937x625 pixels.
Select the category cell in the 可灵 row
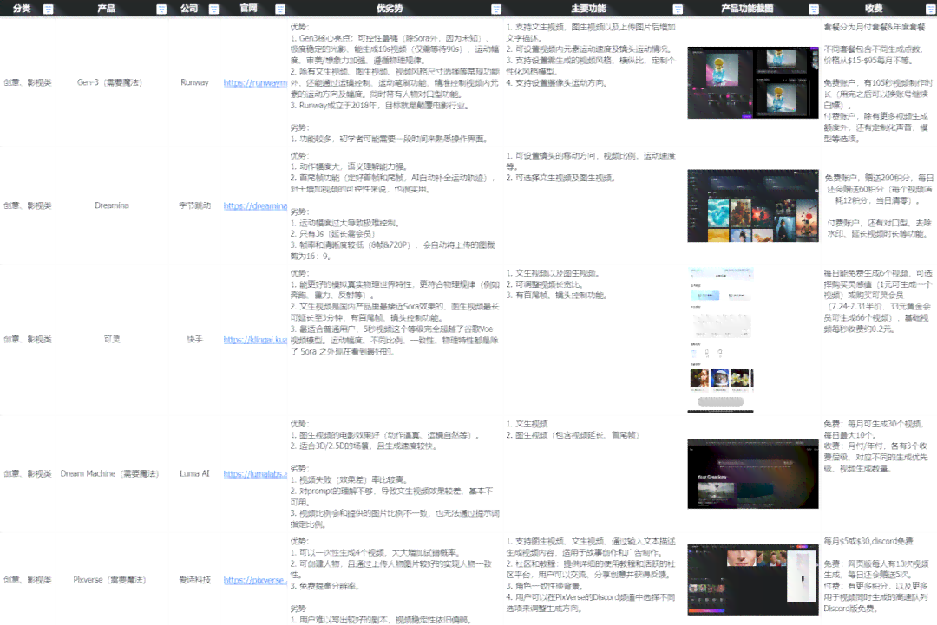point(28,339)
